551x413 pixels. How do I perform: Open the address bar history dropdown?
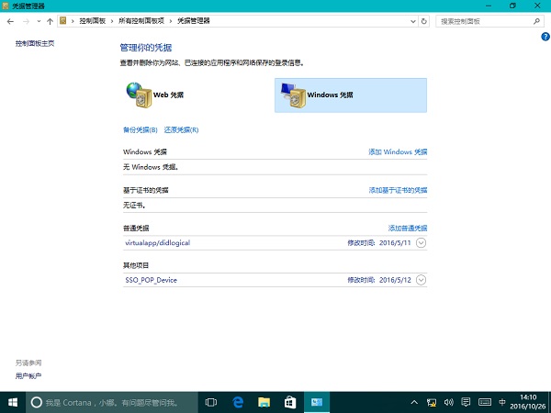coord(411,20)
